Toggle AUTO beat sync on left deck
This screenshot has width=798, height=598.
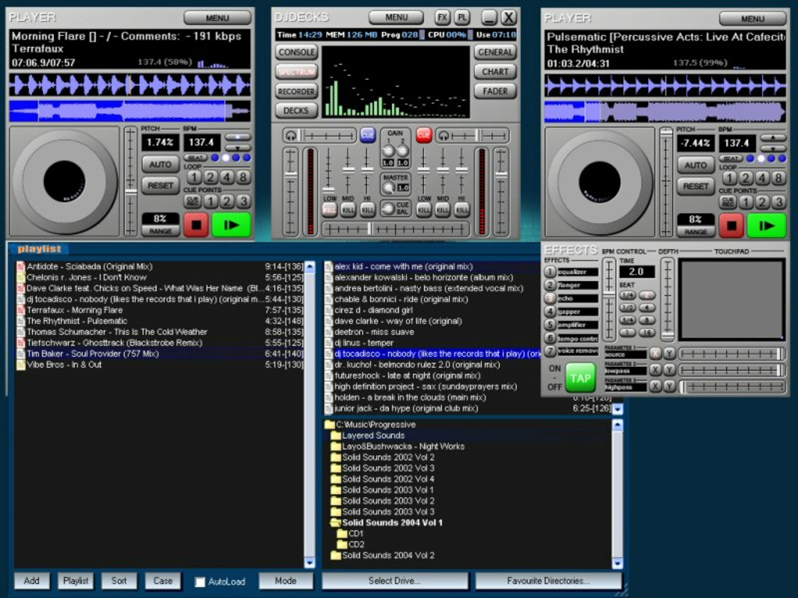pyautogui.click(x=159, y=164)
